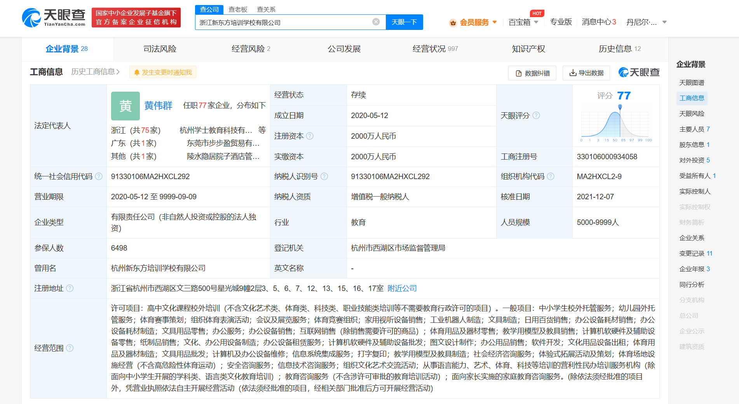Viewport: 739px width, 404px height.
Task: Open help icon next to 天眼评分
Action: point(536,115)
